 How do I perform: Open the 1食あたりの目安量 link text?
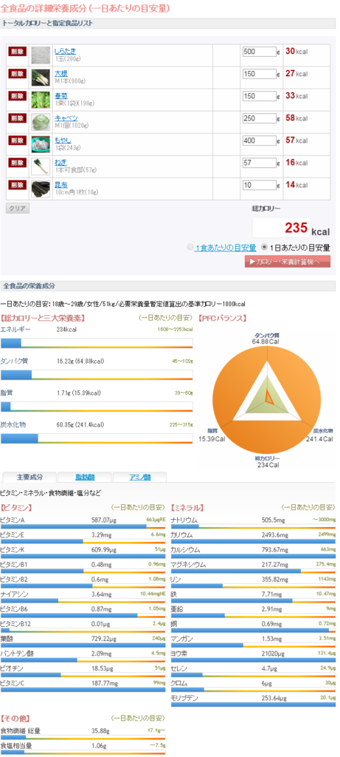226,248
